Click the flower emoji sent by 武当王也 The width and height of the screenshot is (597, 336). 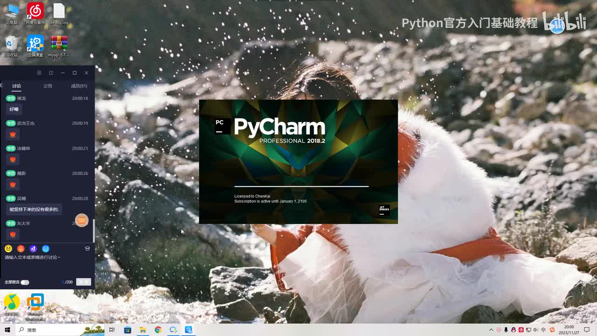point(13,134)
